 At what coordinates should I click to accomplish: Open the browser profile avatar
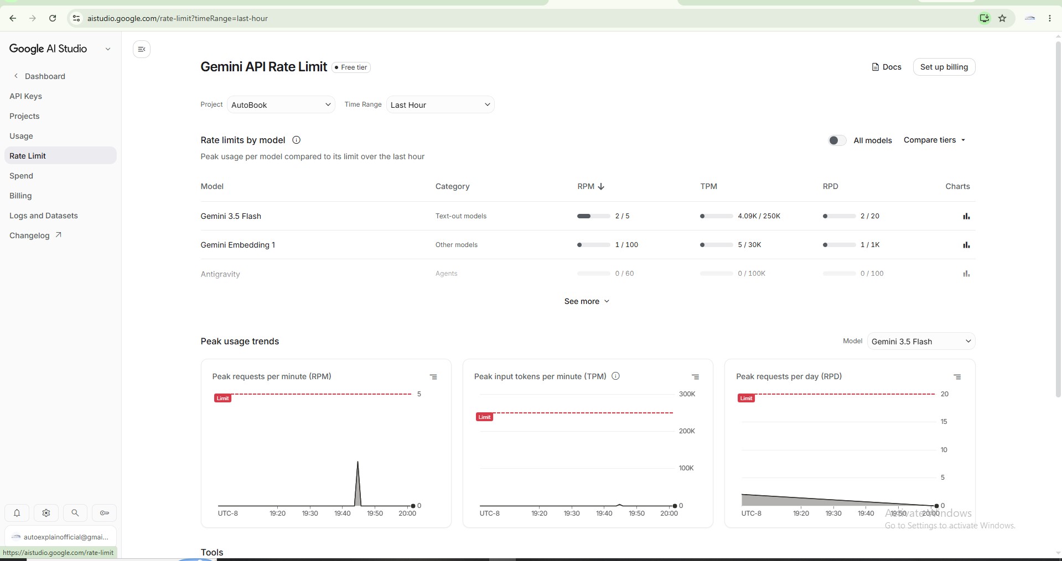point(1030,18)
